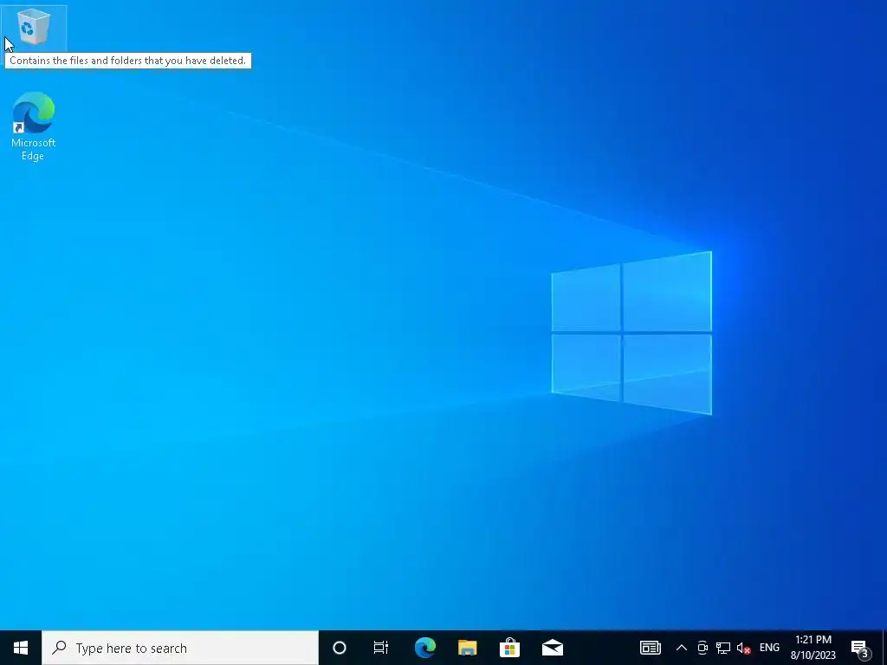The height and width of the screenshot is (665, 887).
Task: Launch Microsoft Edge from the taskbar
Action: pyautogui.click(x=424, y=648)
